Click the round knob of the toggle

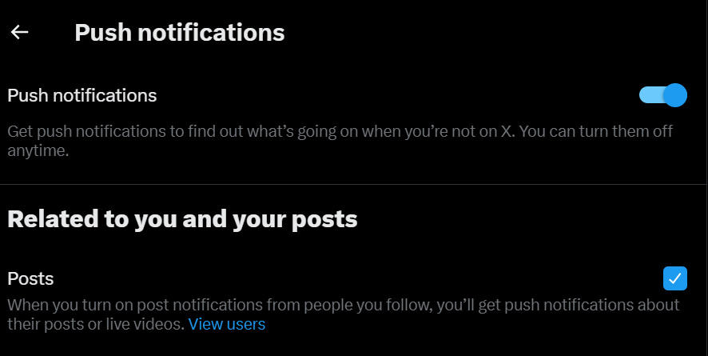pyautogui.click(x=675, y=95)
